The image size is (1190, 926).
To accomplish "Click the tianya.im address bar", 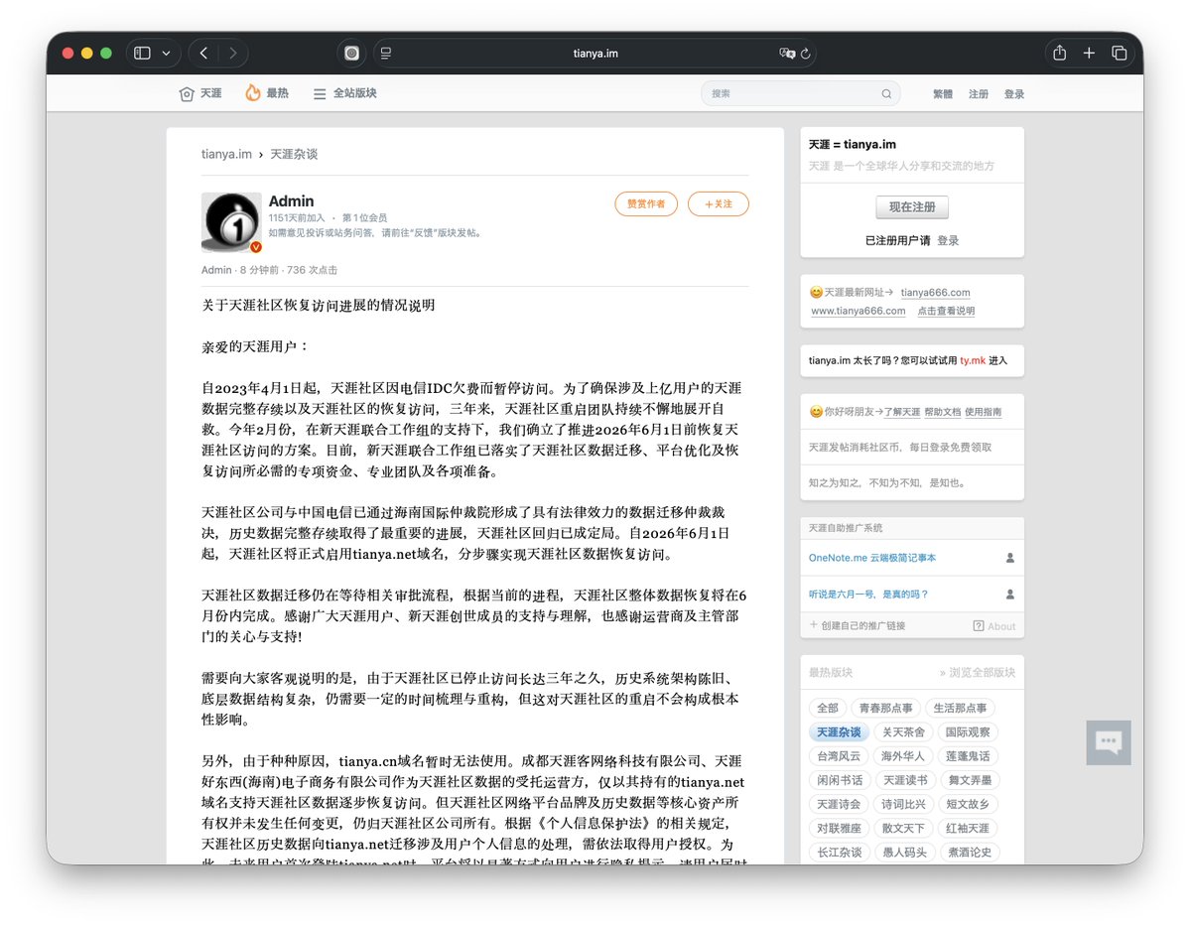I will pyautogui.click(x=595, y=54).
